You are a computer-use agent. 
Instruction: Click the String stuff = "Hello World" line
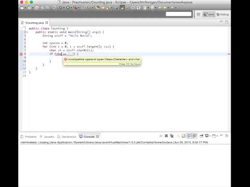67,36
